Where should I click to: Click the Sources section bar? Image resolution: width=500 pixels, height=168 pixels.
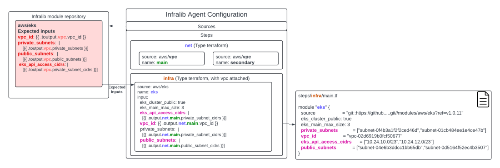(x=207, y=26)
